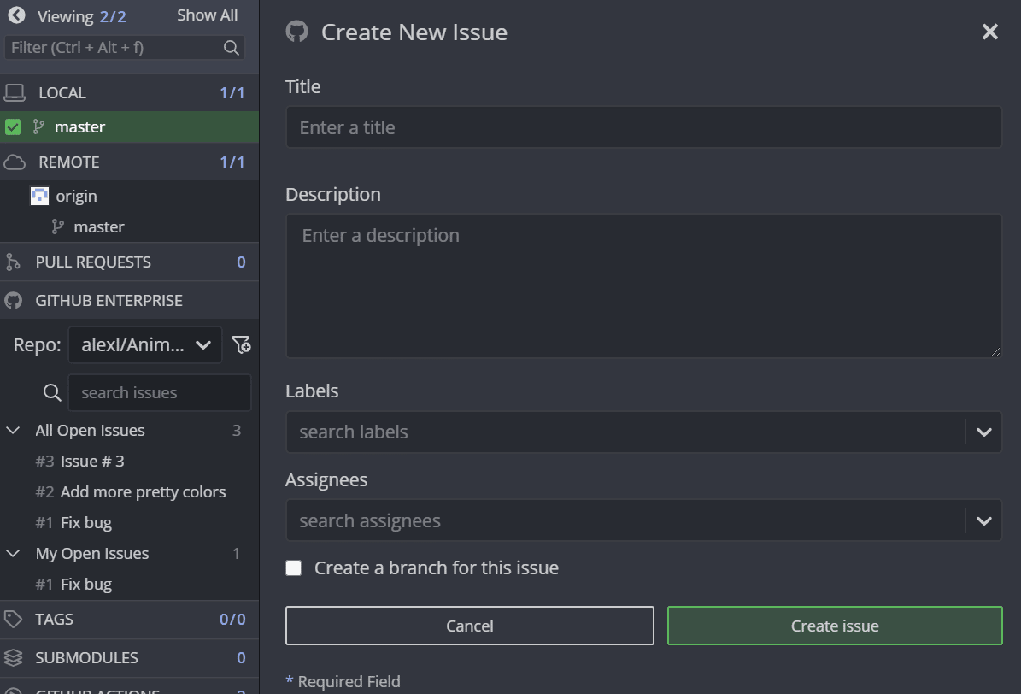Click the GitHub Enterprise octocat icon

(x=13, y=301)
